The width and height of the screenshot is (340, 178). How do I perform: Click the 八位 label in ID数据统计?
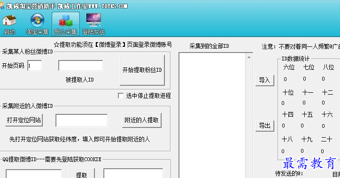[328, 67]
